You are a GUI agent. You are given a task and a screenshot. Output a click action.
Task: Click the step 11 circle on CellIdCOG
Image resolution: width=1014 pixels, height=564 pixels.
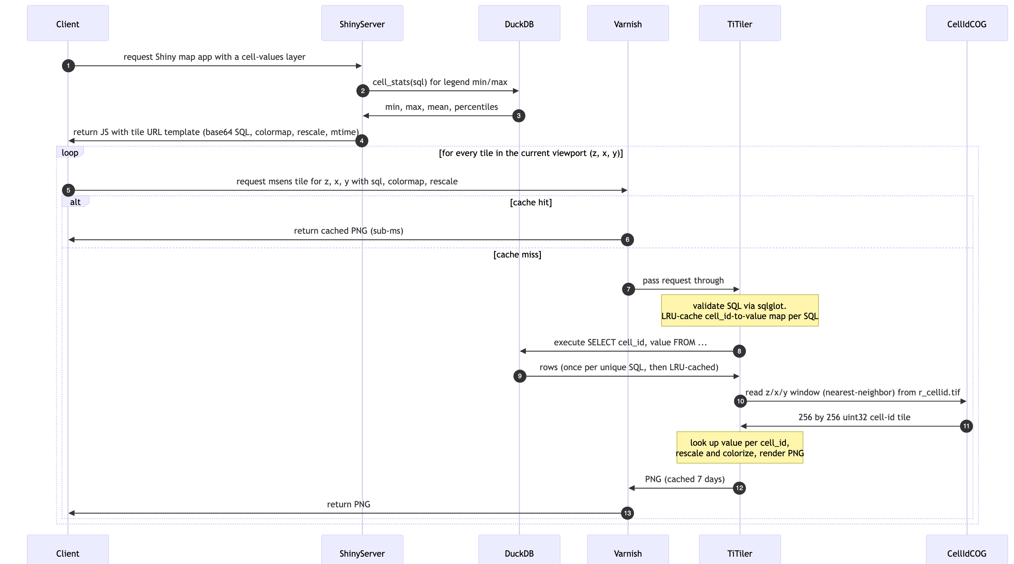(x=966, y=426)
